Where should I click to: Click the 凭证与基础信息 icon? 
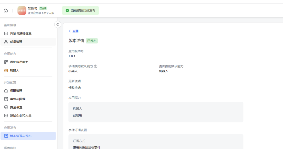(x=6, y=34)
